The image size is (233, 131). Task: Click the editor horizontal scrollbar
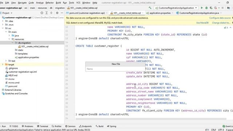point(151,119)
